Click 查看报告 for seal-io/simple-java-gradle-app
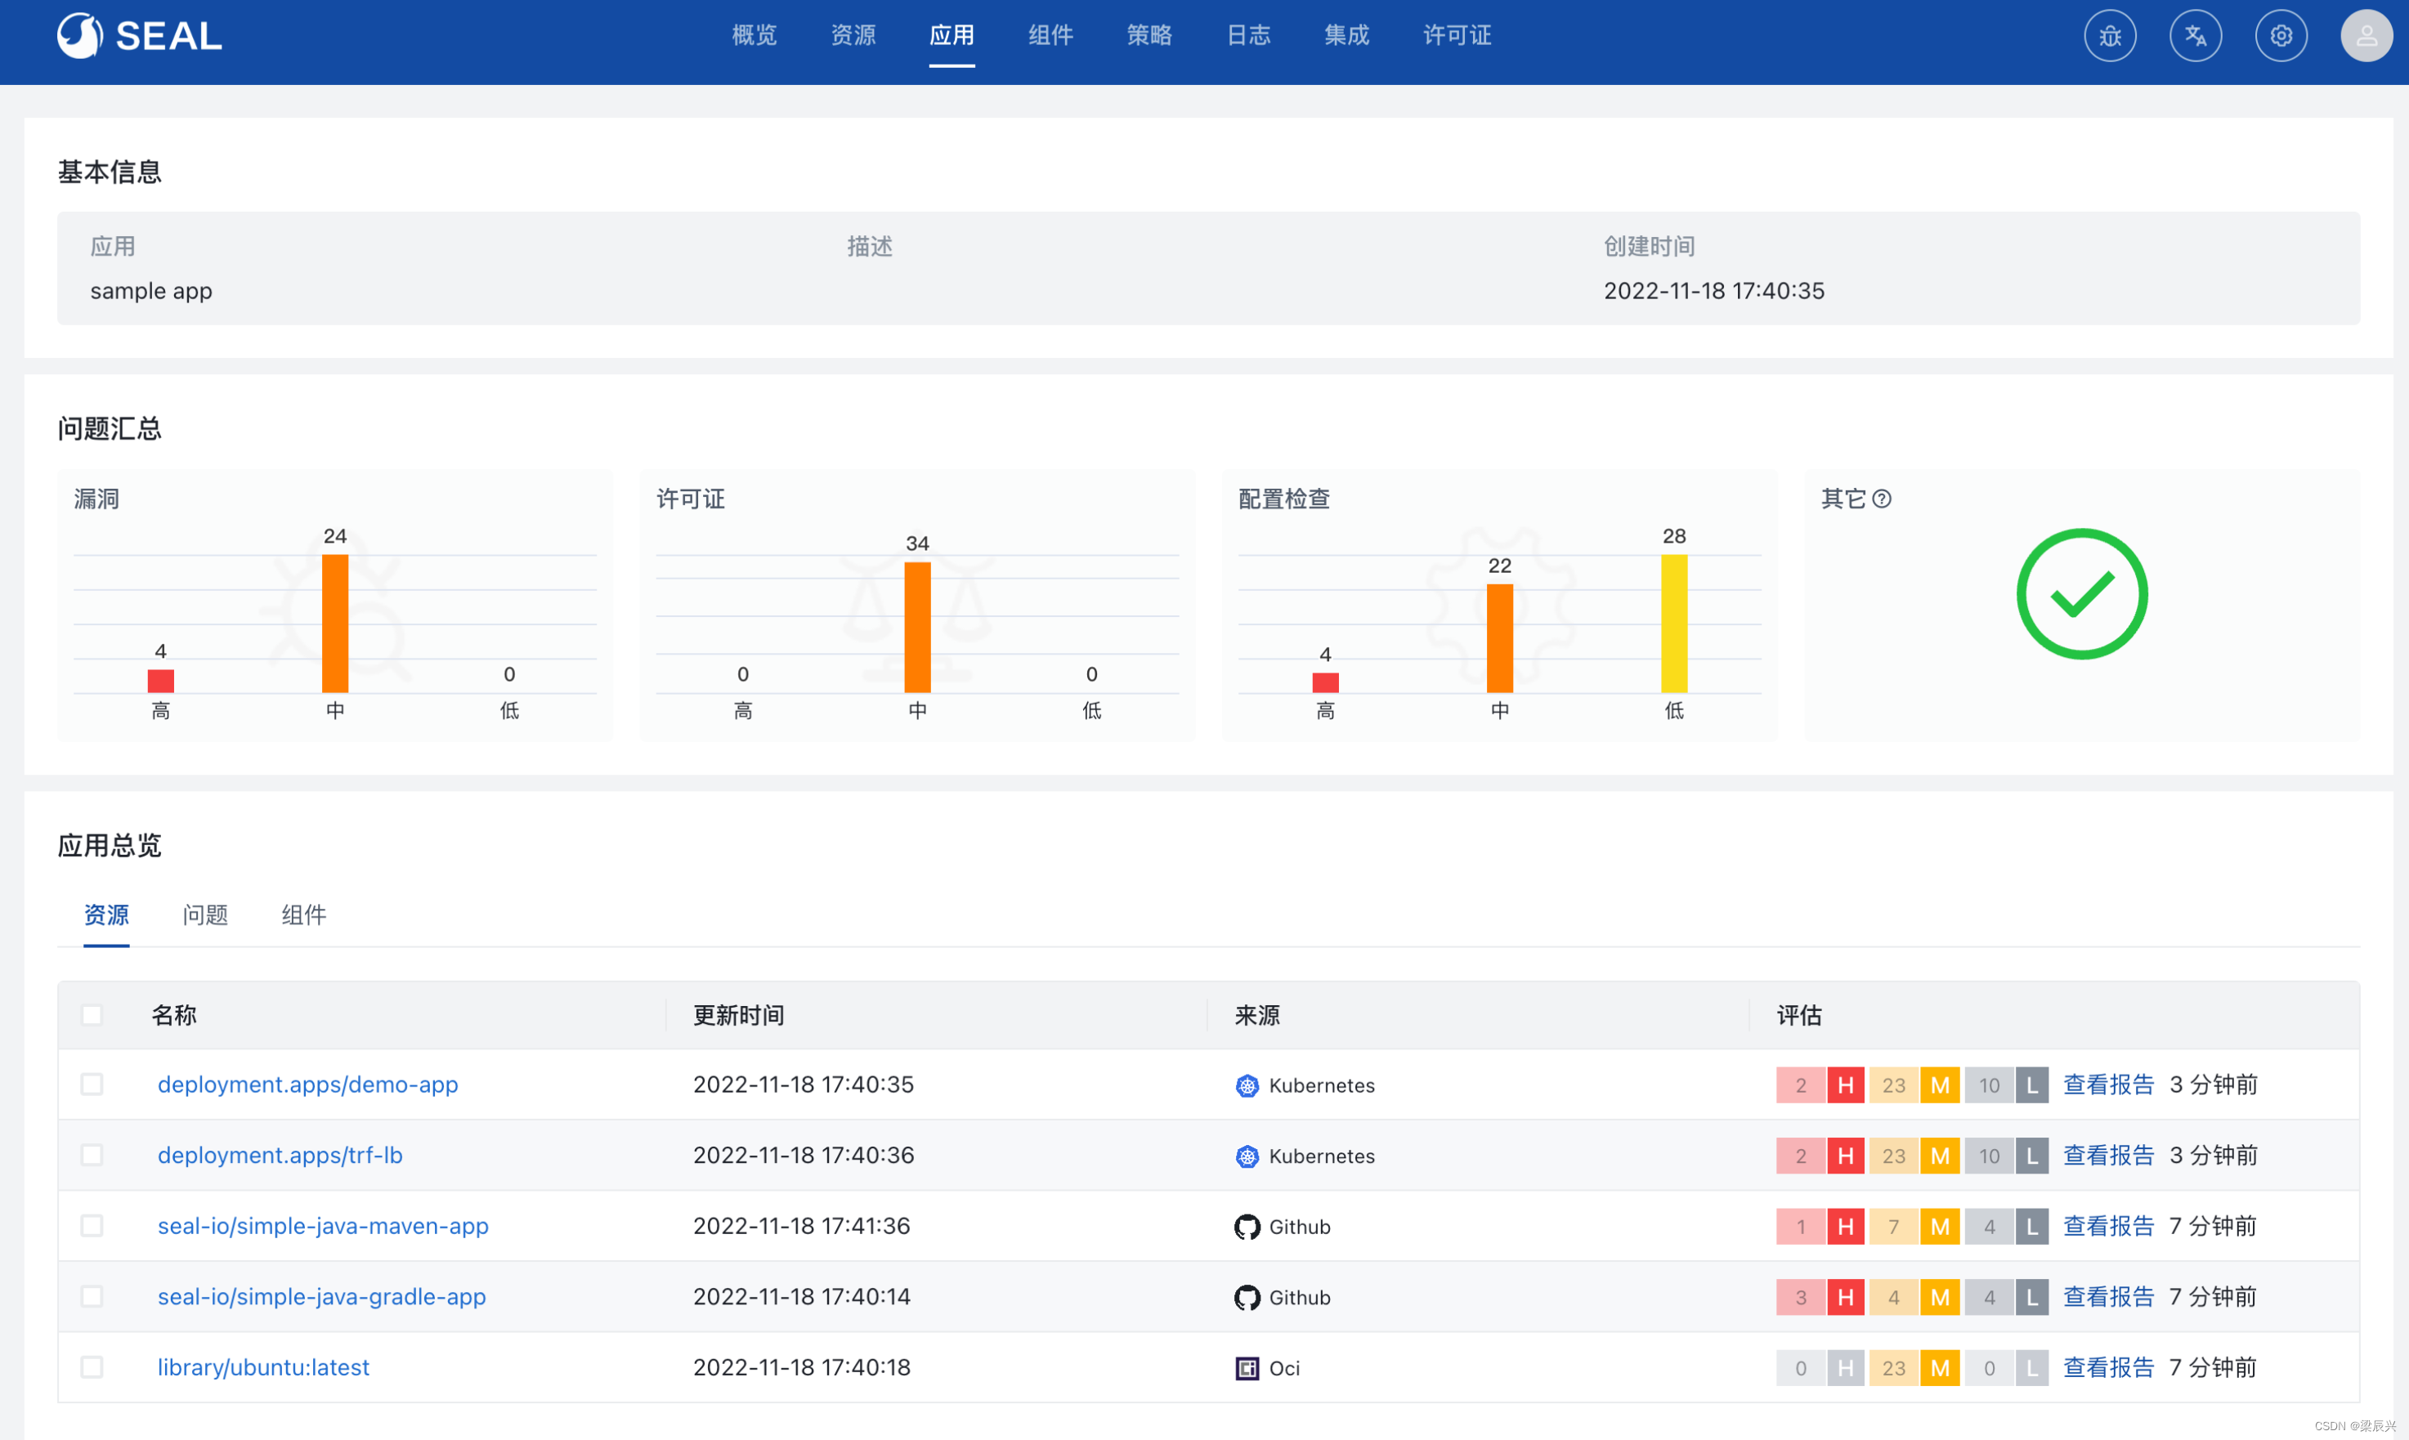 click(2108, 1296)
